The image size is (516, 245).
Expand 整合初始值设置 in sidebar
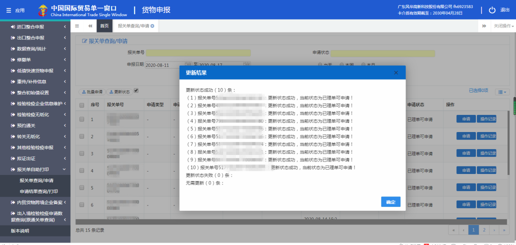35,92
